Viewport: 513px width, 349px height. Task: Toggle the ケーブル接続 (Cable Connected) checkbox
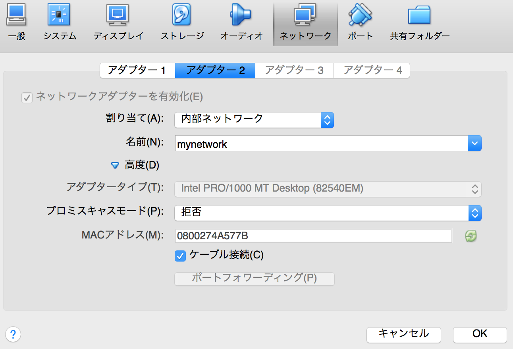point(180,256)
